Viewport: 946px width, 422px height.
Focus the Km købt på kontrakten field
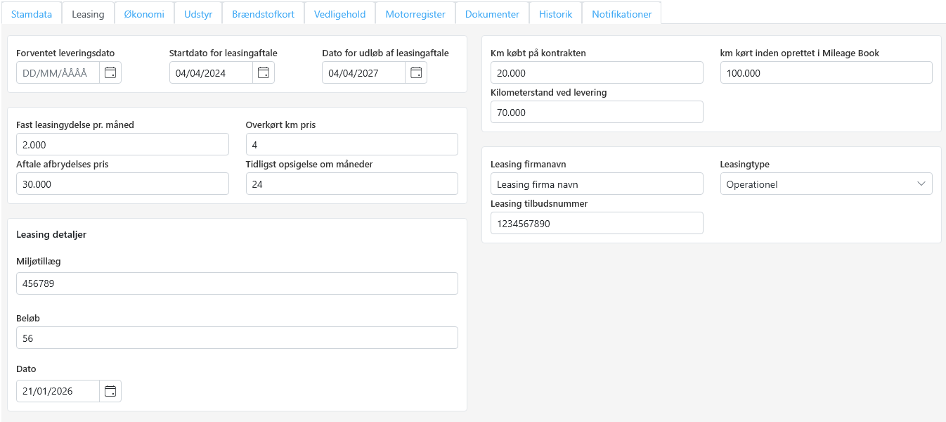pos(597,72)
